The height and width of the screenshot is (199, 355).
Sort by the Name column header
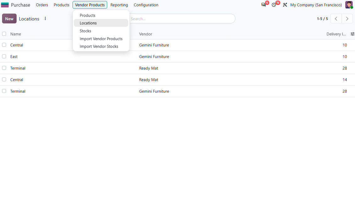[x=16, y=34]
